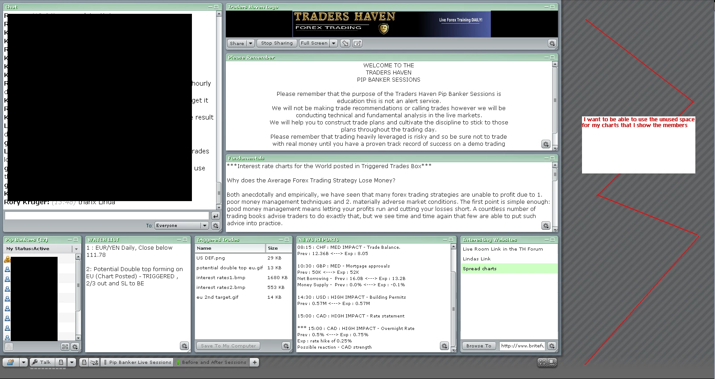
Task: Click the Traders Haven logo banner
Action: pos(392,24)
